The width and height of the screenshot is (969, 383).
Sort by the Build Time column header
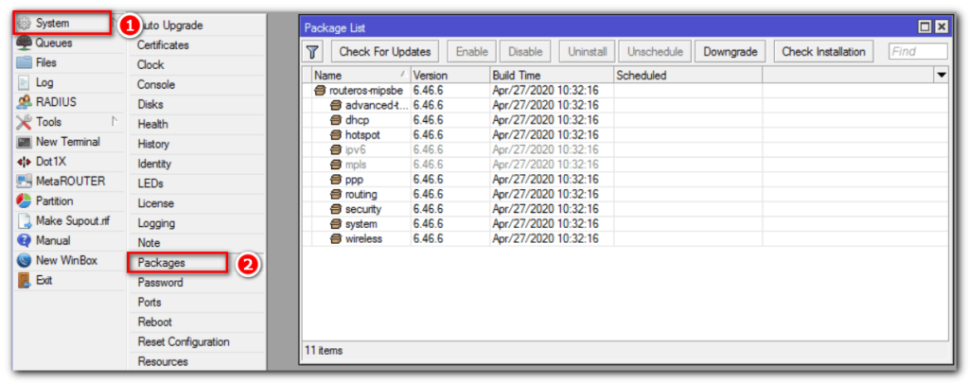[552, 76]
